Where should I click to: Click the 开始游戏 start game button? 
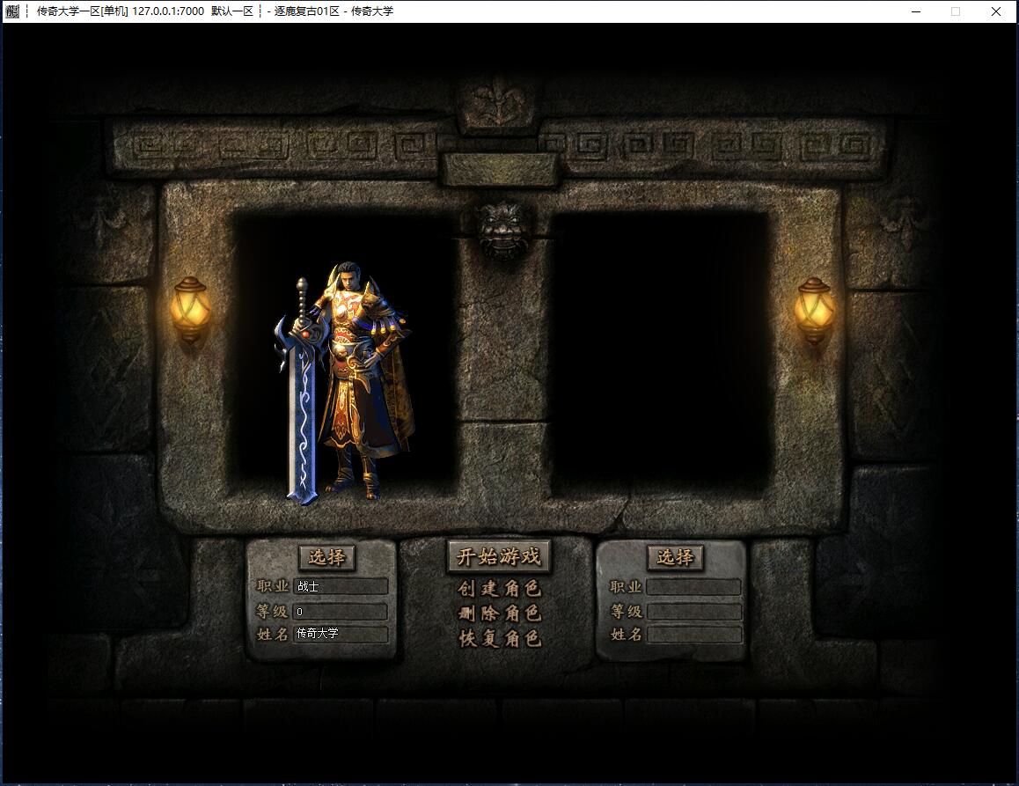click(498, 556)
